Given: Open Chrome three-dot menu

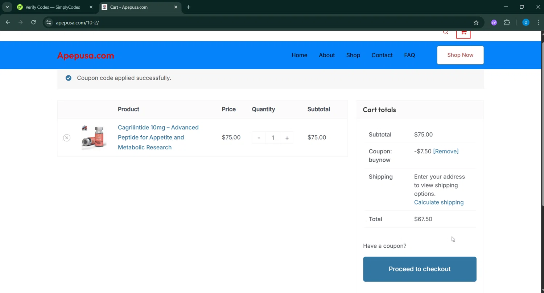Looking at the screenshot, I should click(539, 22).
